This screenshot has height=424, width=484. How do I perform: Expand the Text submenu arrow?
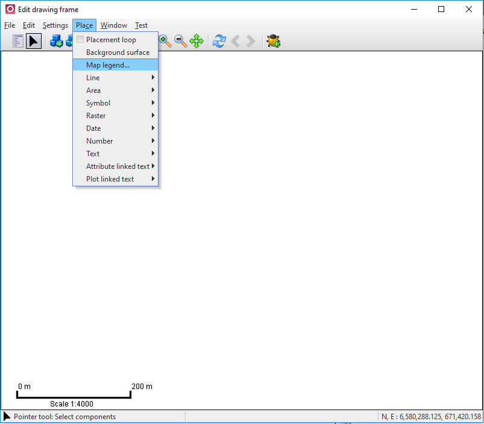tap(152, 153)
